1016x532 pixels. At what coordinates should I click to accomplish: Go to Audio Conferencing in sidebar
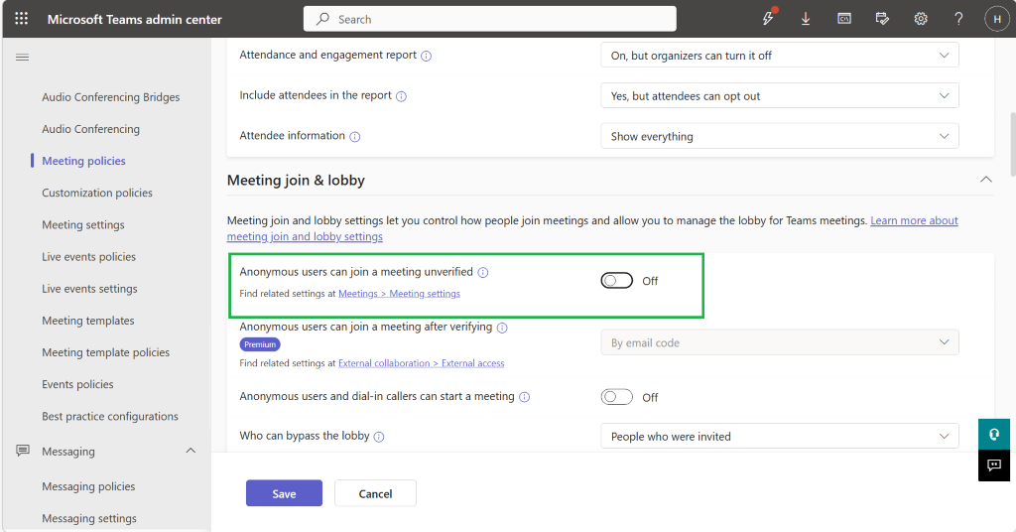pos(90,129)
